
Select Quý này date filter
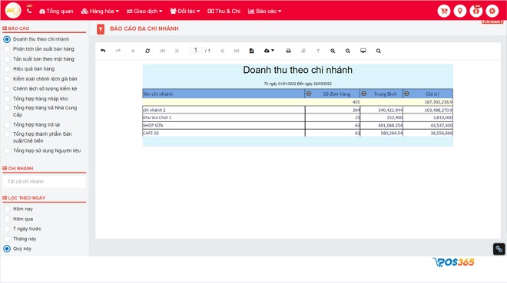(18, 248)
